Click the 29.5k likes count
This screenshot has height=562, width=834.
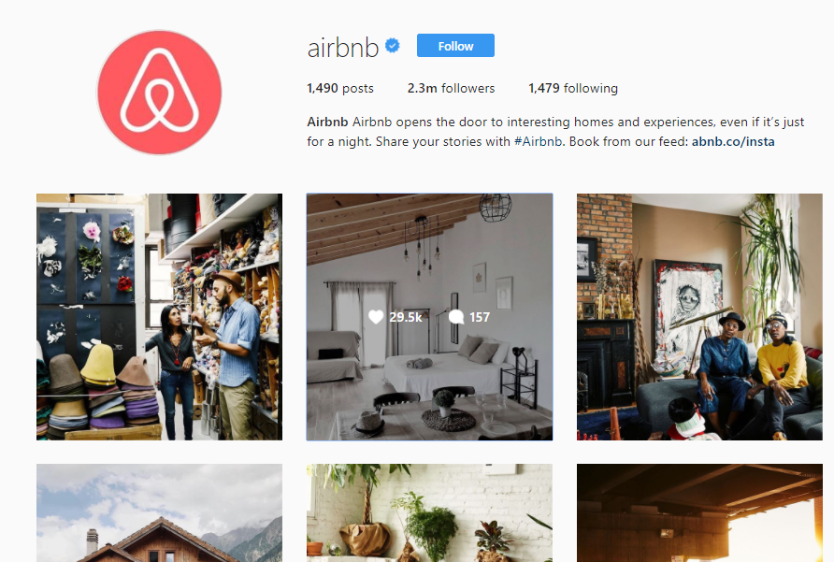[x=405, y=317]
